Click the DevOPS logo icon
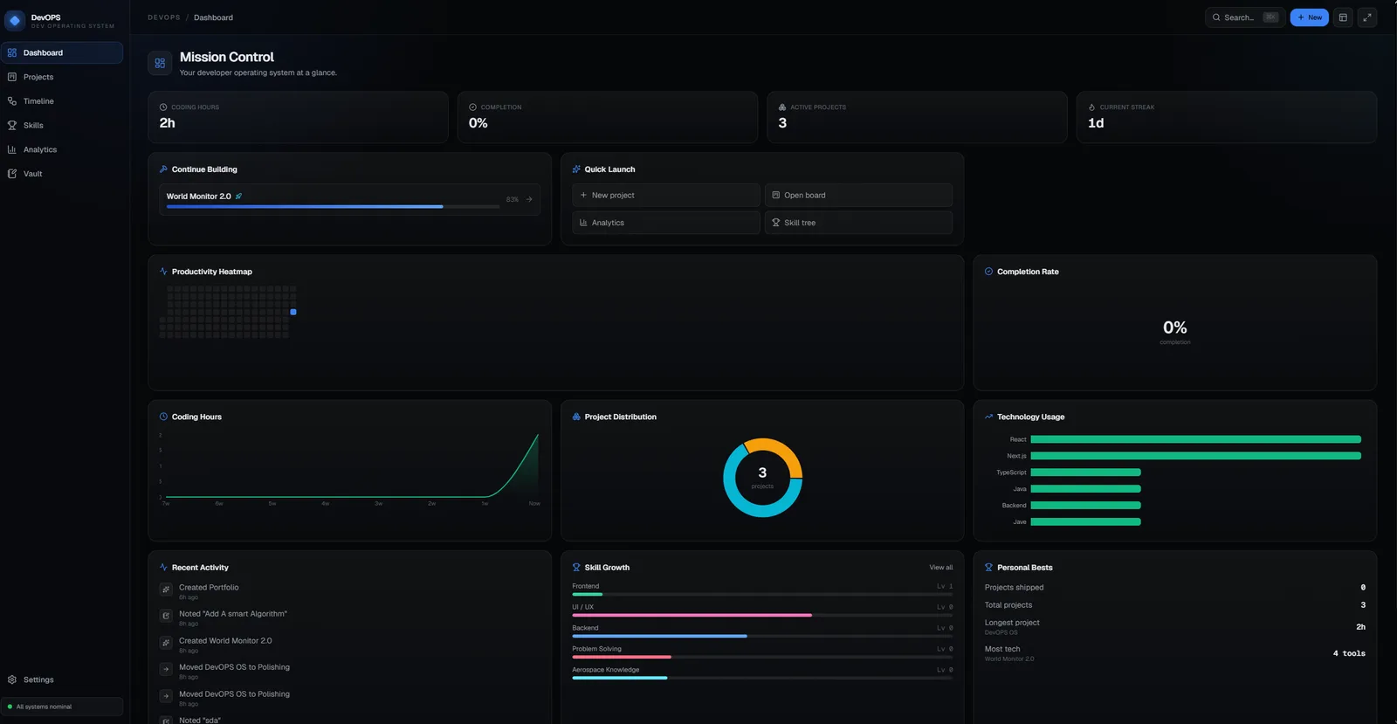This screenshot has width=1397, height=724. tap(15, 20)
